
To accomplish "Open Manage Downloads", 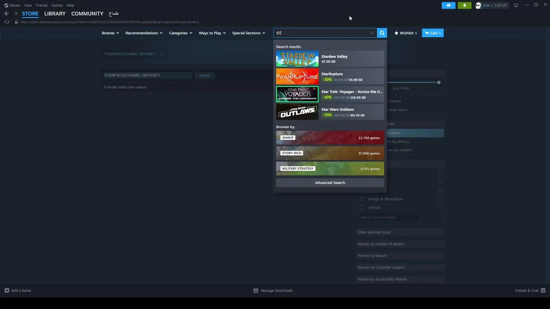I will click(x=277, y=291).
